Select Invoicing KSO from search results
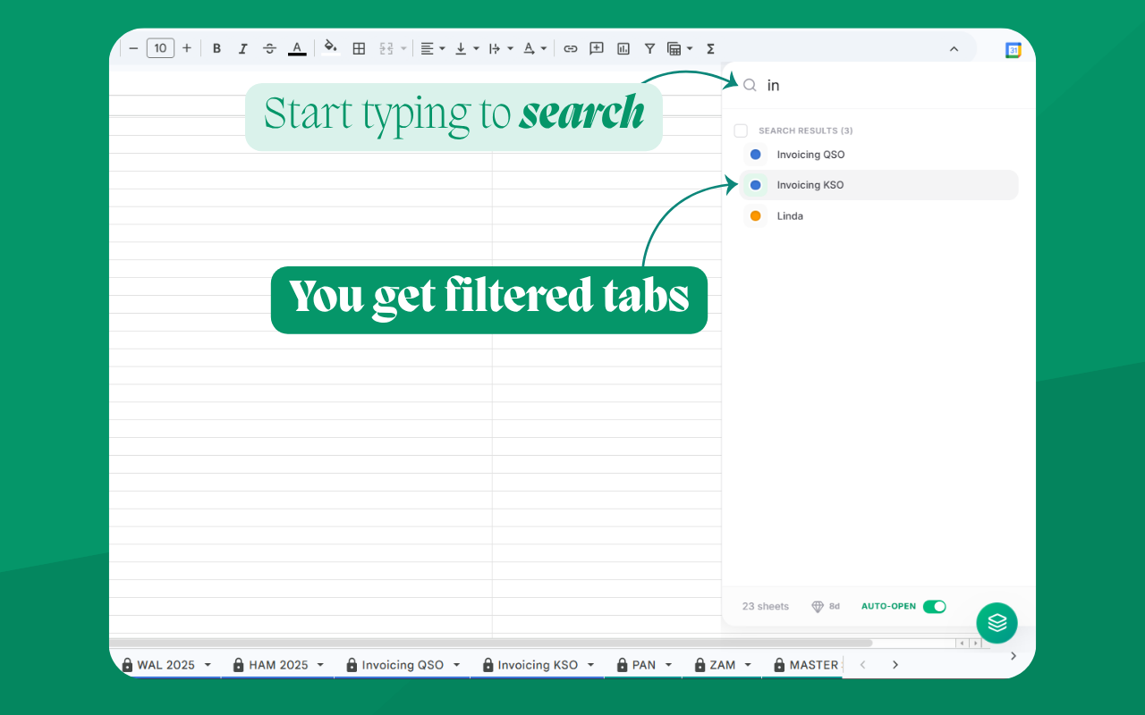This screenshot has width=1145, height=715. [810, 184]
